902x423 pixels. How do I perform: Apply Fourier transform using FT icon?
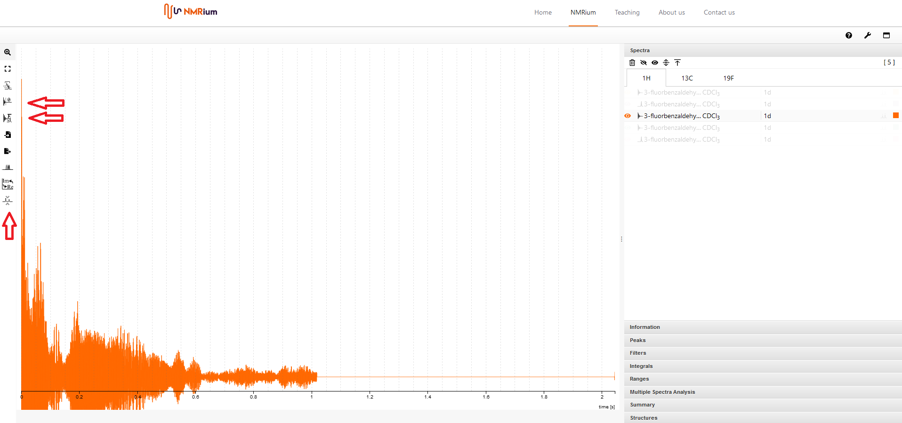pos(8,118)
